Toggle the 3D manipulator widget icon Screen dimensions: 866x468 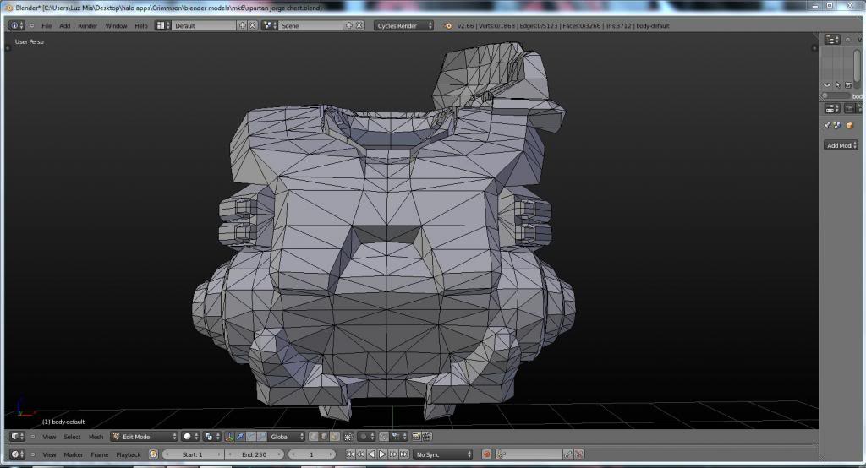230,436
